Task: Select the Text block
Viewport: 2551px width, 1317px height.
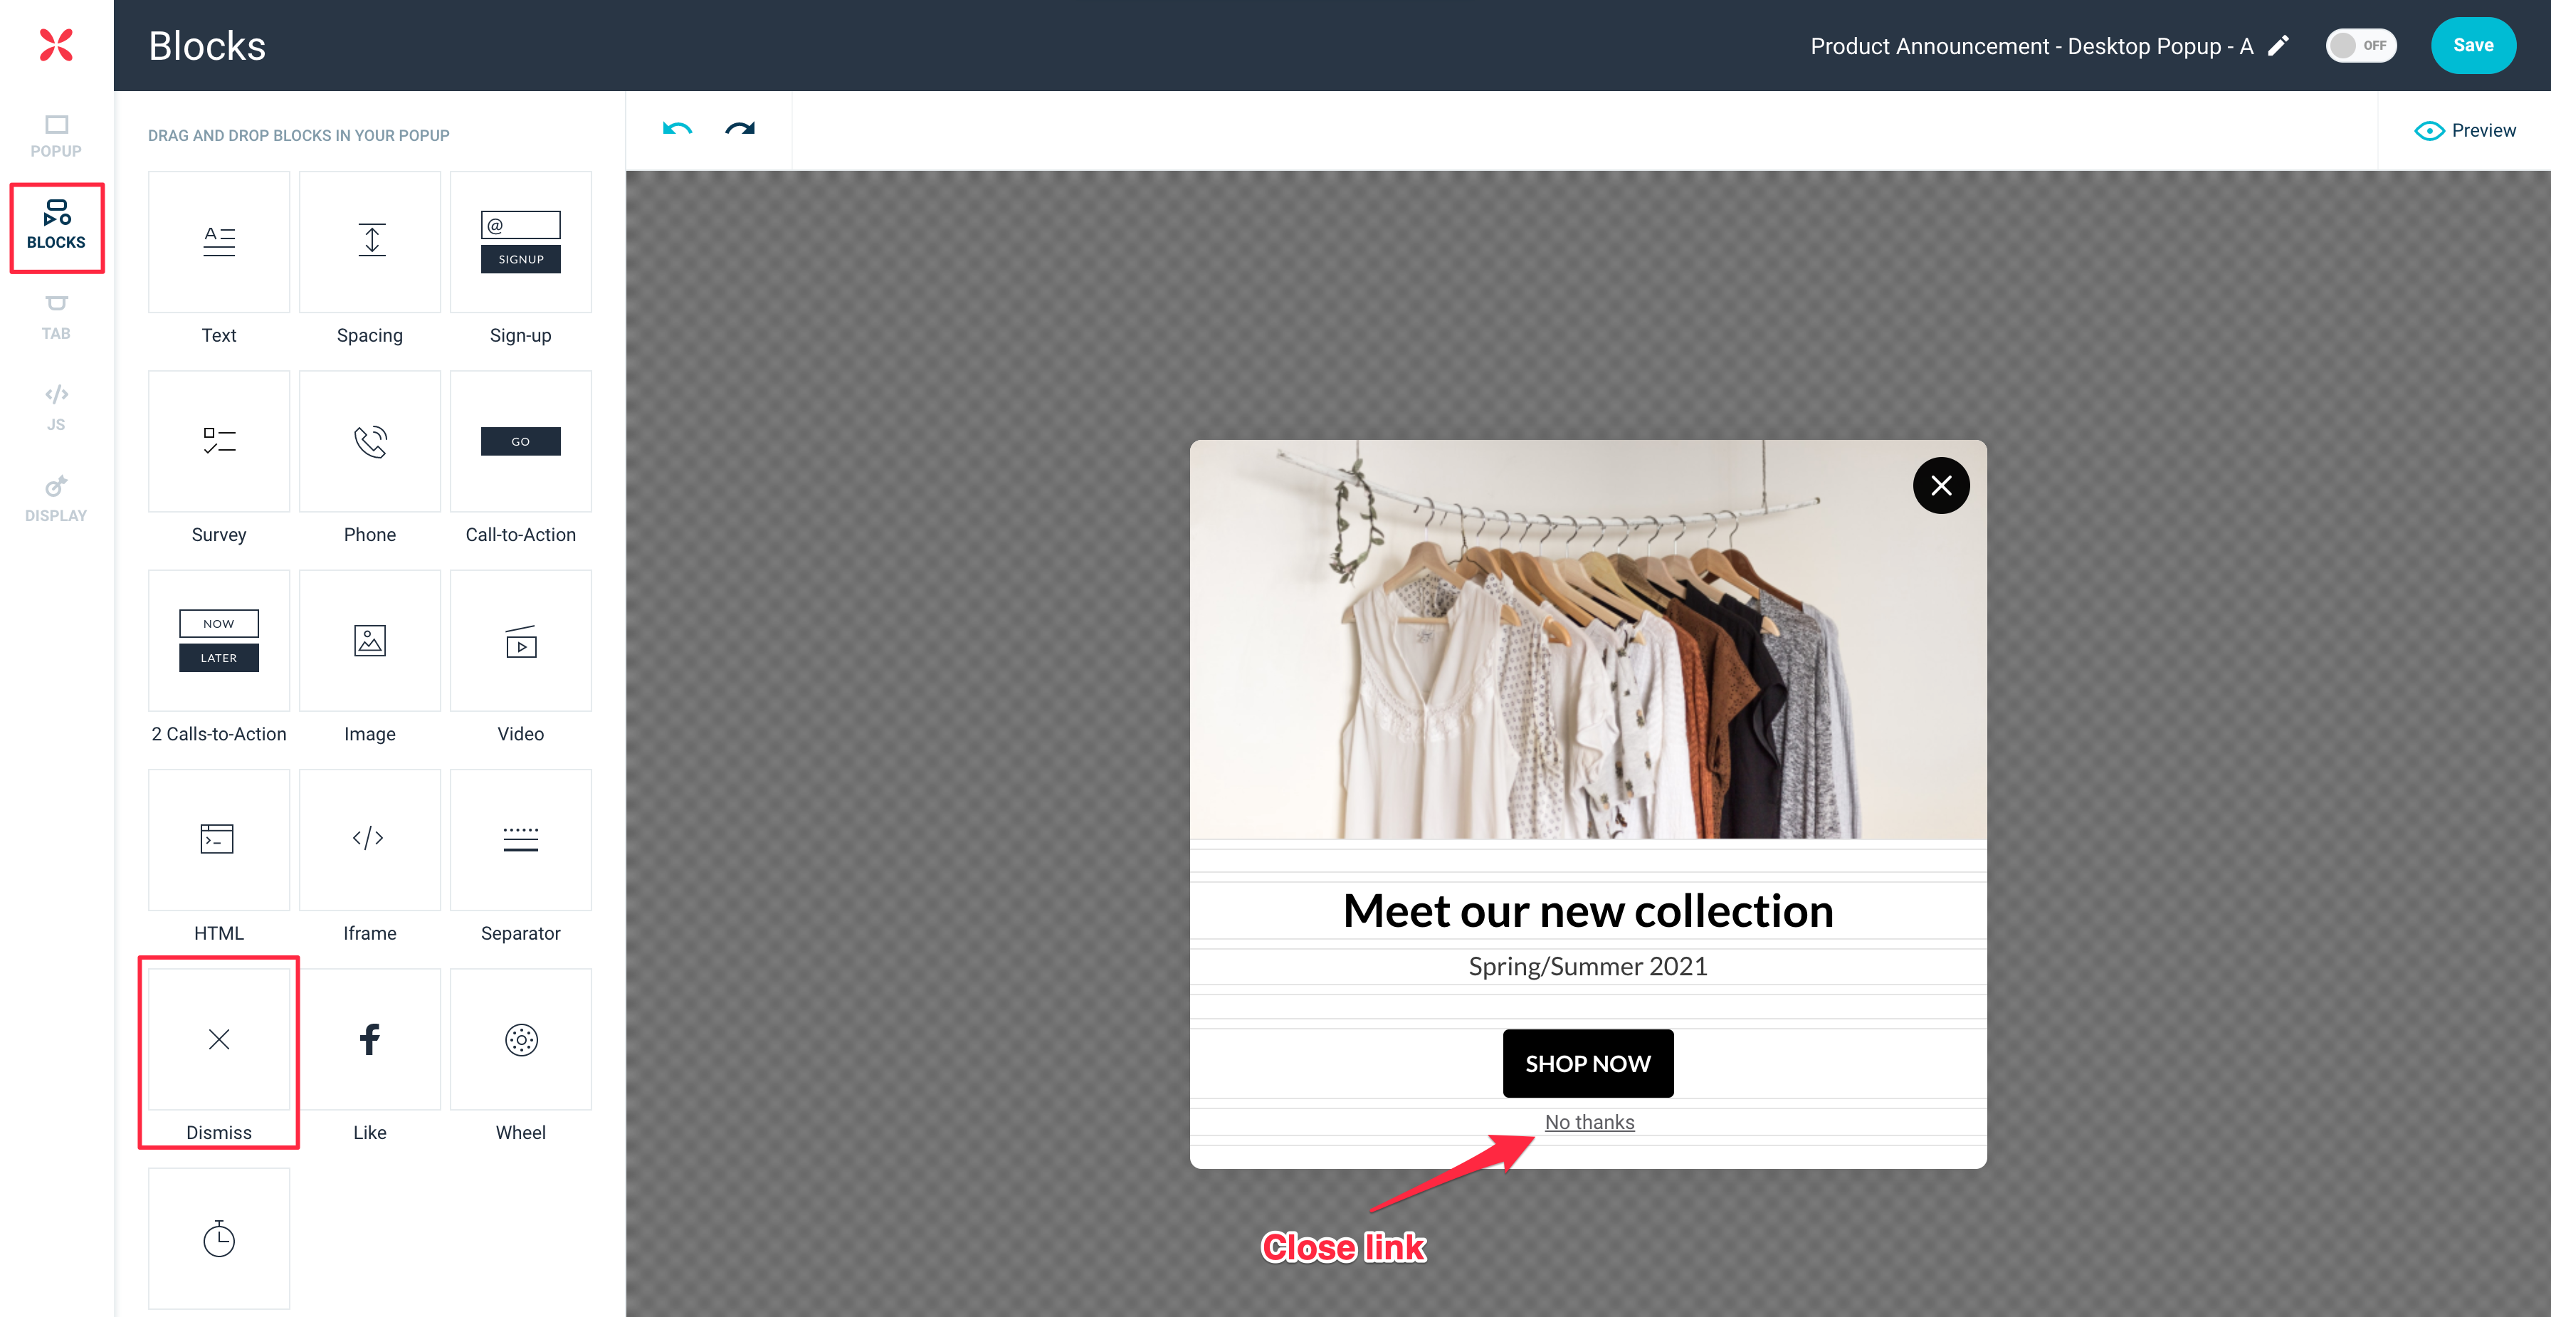Action: point(219,241)
